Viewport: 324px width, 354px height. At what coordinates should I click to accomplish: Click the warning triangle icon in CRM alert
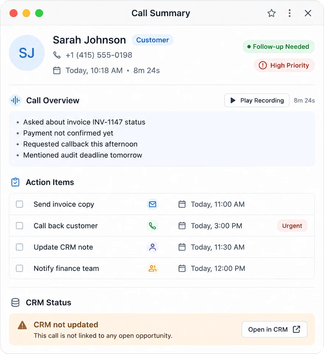coord(22,325)
